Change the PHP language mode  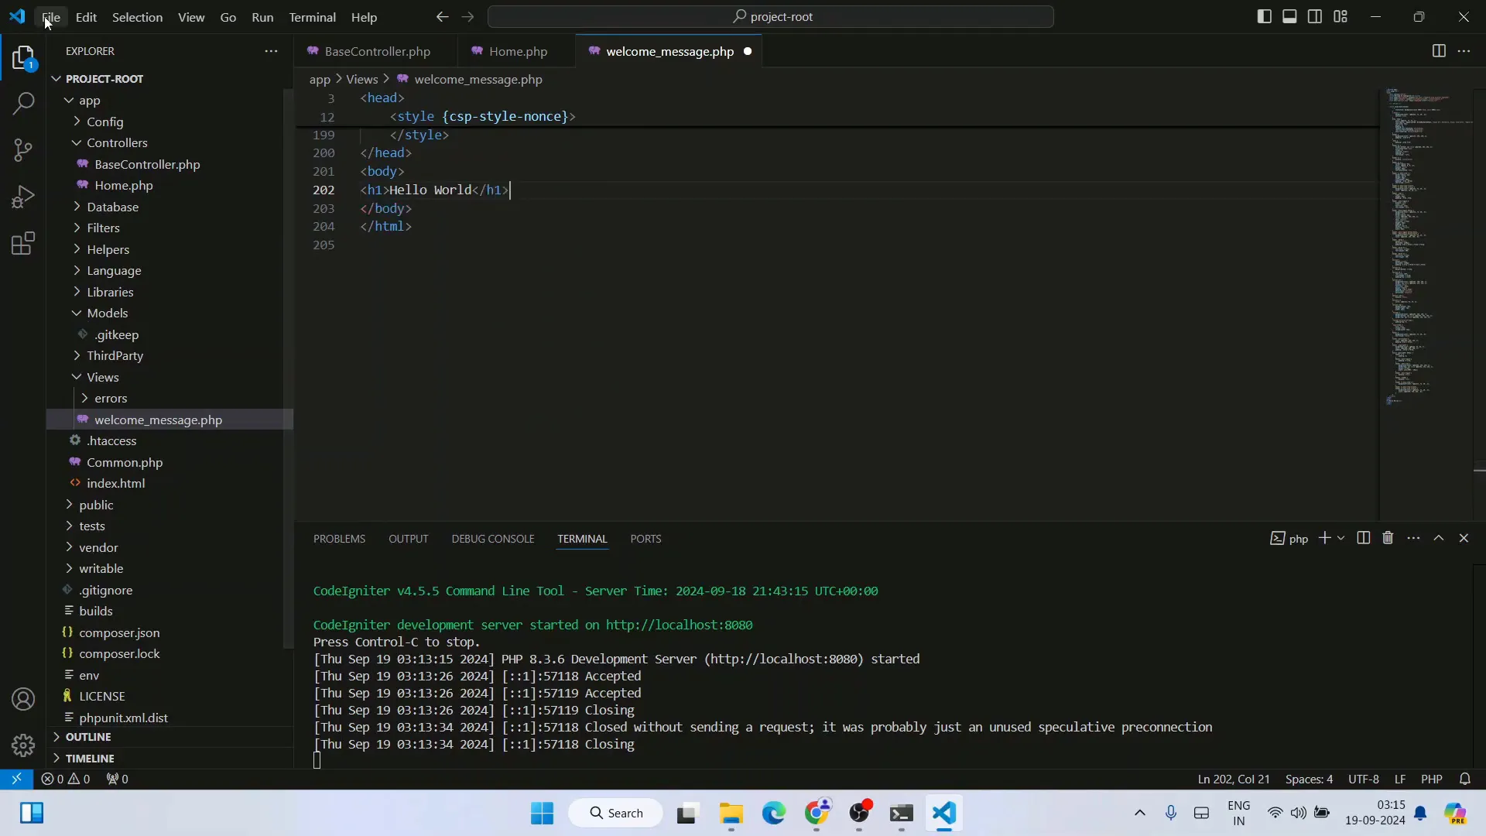pos(1431,779)
